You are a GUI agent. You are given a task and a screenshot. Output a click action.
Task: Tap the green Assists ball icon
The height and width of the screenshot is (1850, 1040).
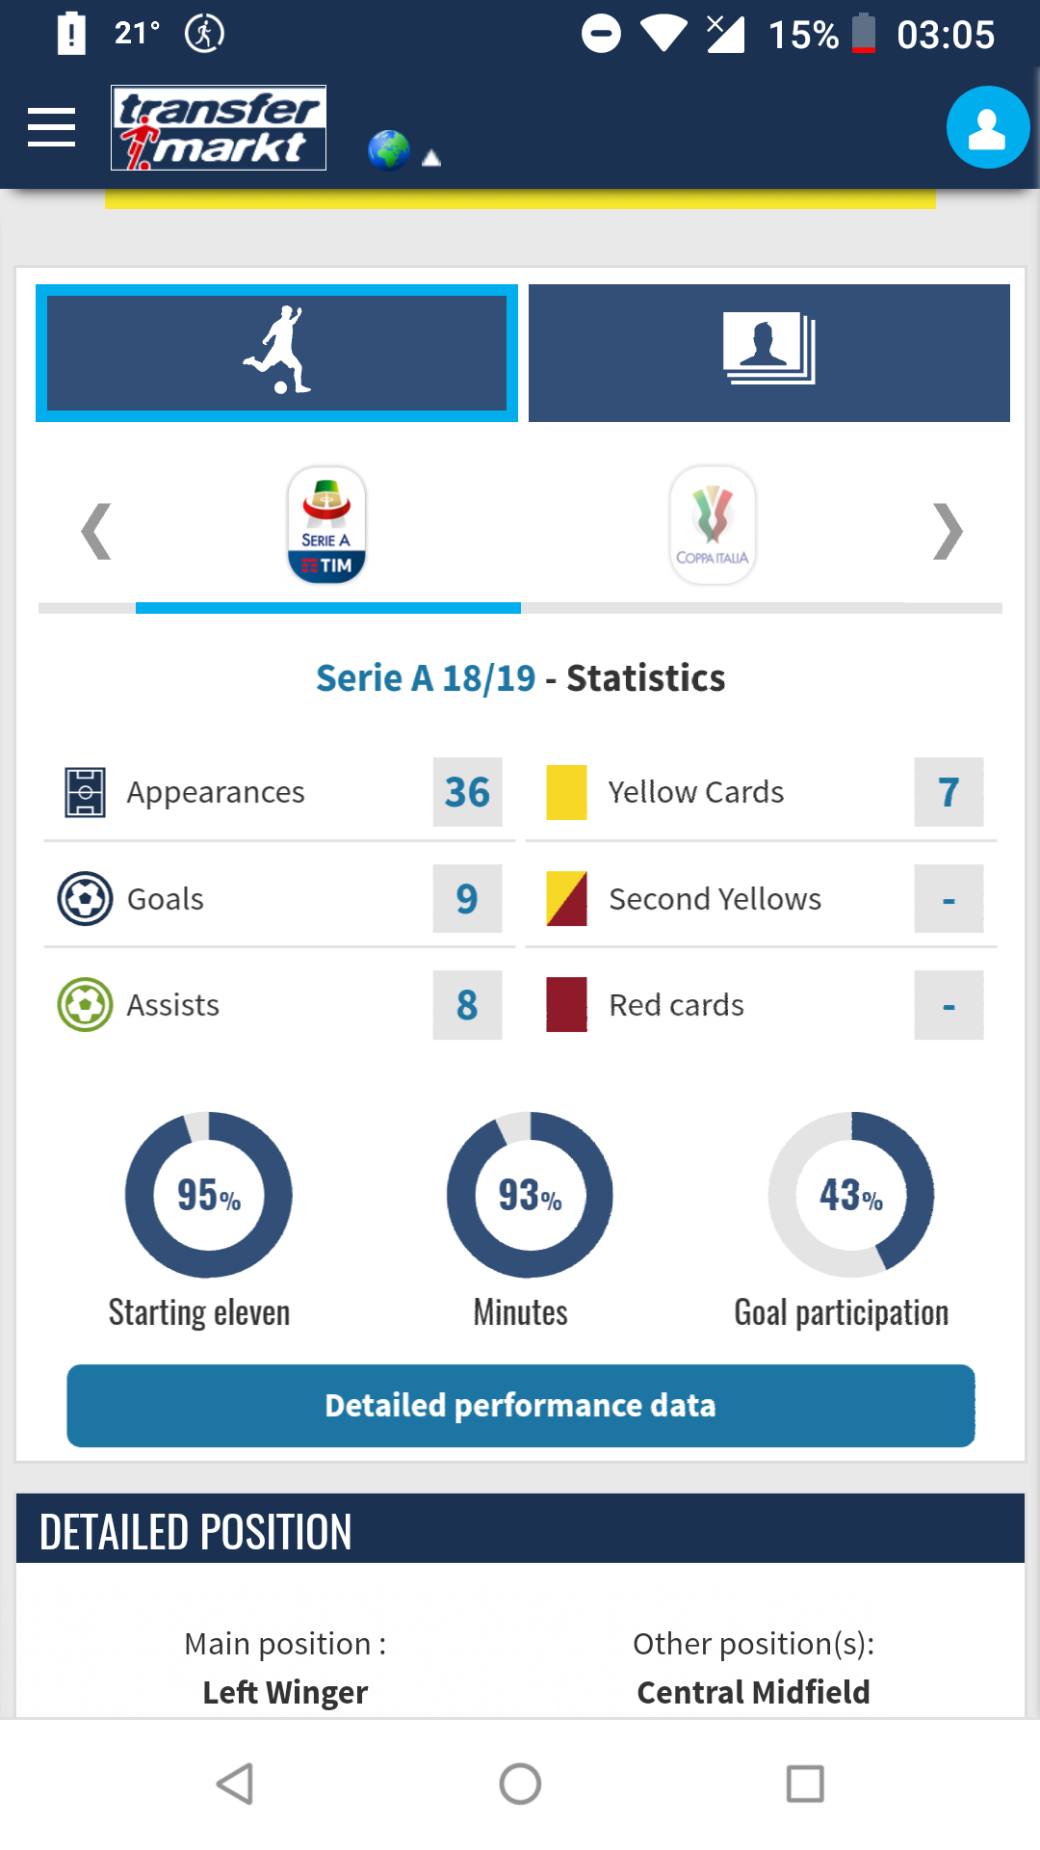coord(85,1005)
